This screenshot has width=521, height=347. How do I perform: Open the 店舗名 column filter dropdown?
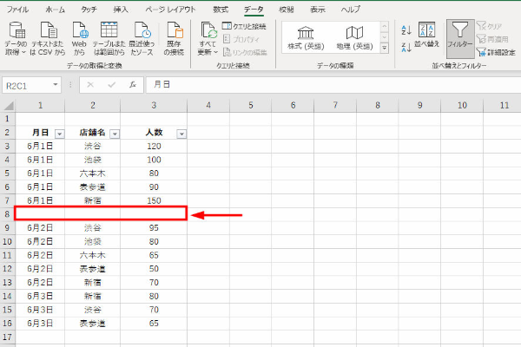tap(115, 134)
